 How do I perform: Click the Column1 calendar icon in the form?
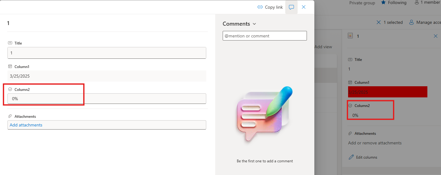(x=10, y=66)
